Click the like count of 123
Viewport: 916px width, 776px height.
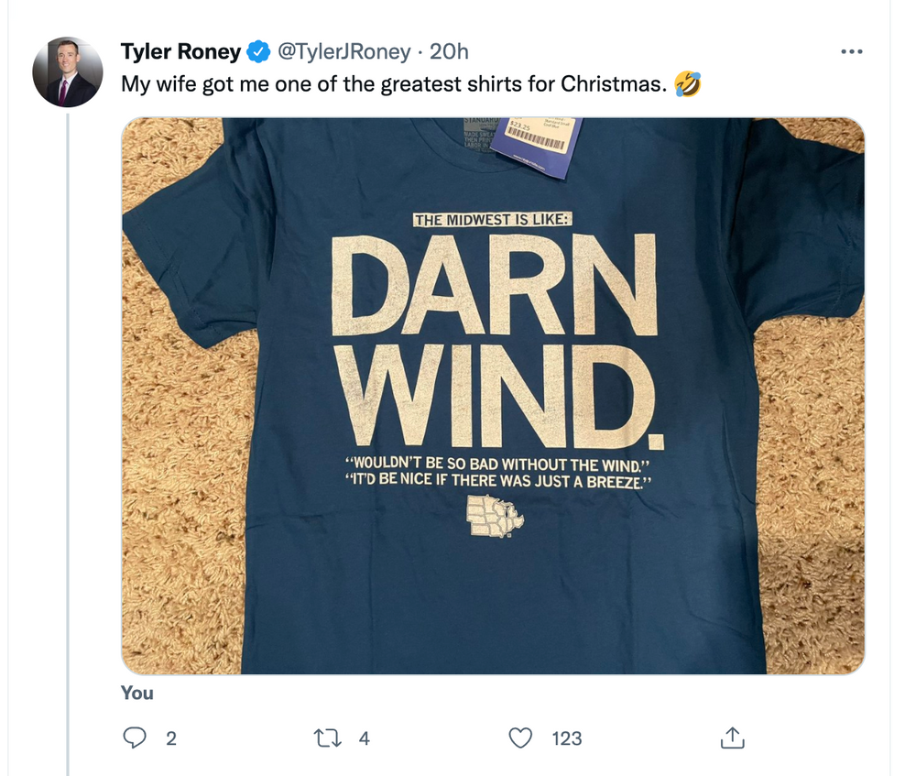[x=566, y=738]
